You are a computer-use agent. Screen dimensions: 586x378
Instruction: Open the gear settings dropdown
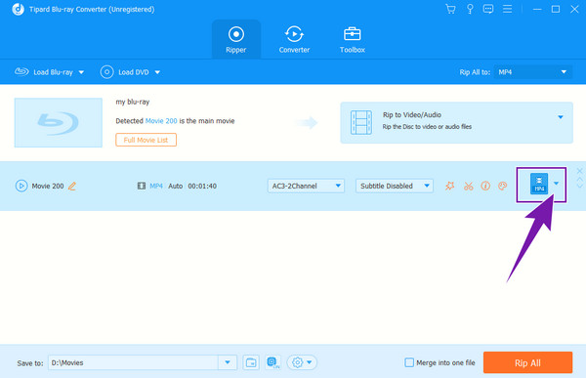[302, 362]
